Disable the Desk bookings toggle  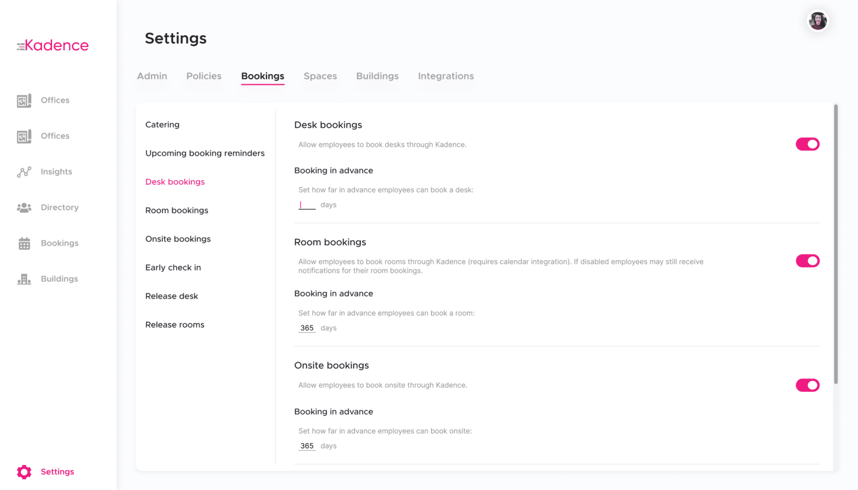[x=808, y=144]
